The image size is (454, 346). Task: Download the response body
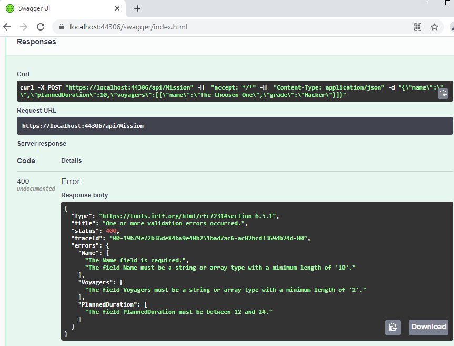coord(428,327)
